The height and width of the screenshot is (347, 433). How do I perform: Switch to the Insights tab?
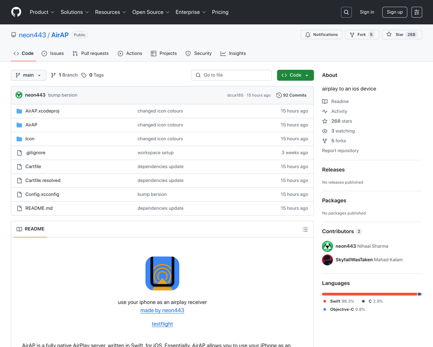[233, 54]
